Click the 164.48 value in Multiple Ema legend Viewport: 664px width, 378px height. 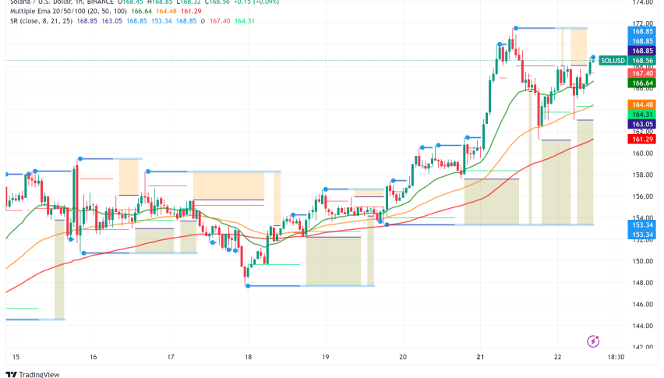pyautogui.click(x=166, y=12)
